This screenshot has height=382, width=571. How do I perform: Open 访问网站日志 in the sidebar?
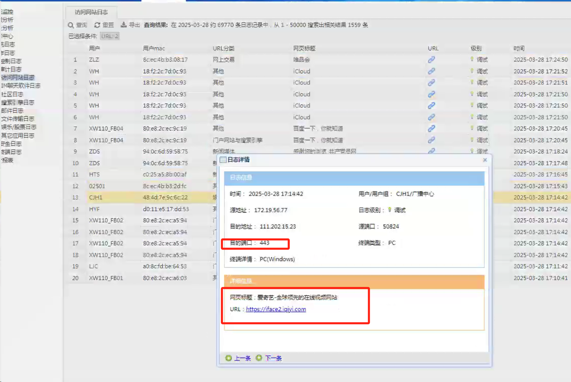[x=18, y=77]
